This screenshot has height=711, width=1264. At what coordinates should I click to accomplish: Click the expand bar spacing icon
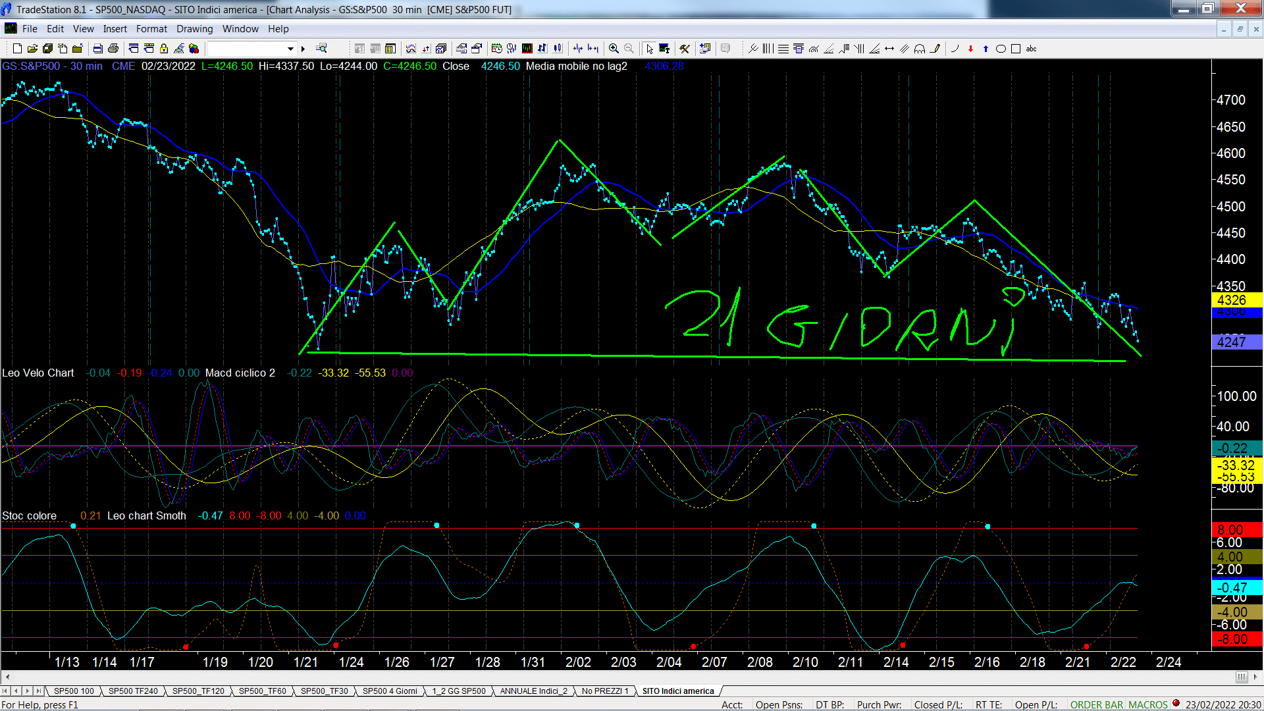(593, 48)
